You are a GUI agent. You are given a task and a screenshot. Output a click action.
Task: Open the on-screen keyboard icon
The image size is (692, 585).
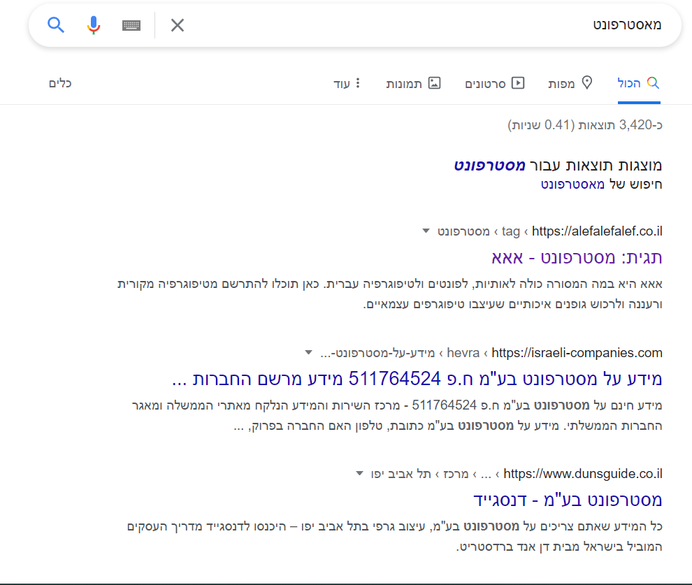tap(131, 24)
